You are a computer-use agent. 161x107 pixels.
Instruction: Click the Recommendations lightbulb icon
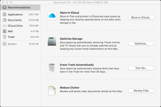[x=5, y=8]
